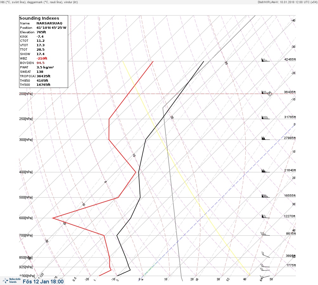The width and height of the screenshot is (318, 285).
Task: Click red dewpoint line vertex at 600hPa
Action: coord(53,218)
